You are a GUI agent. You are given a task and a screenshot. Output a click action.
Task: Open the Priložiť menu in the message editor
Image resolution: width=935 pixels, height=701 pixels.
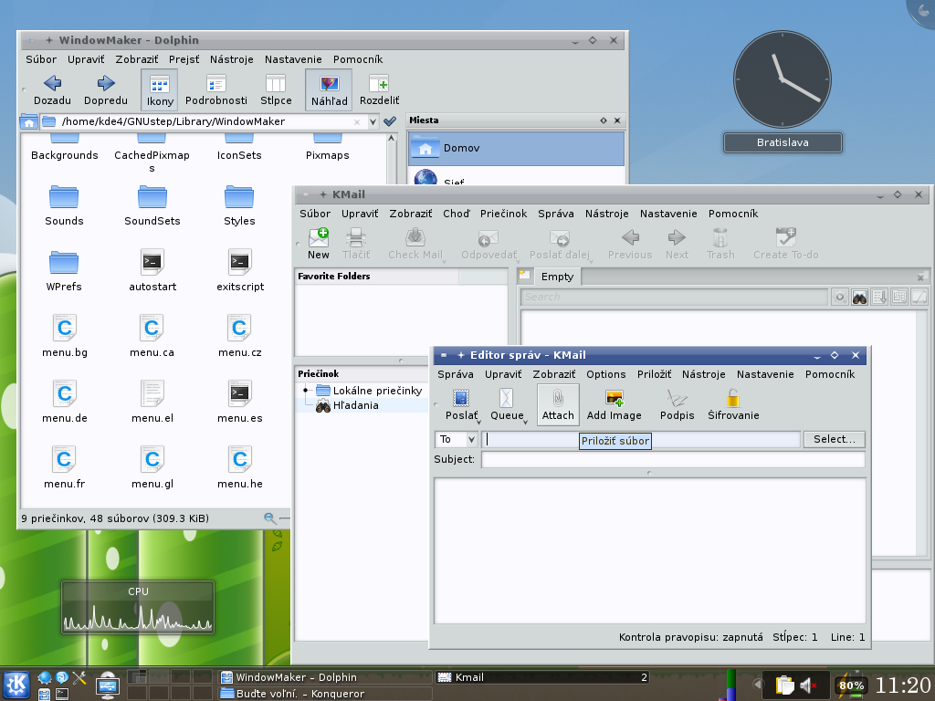[x=654, y=373]
